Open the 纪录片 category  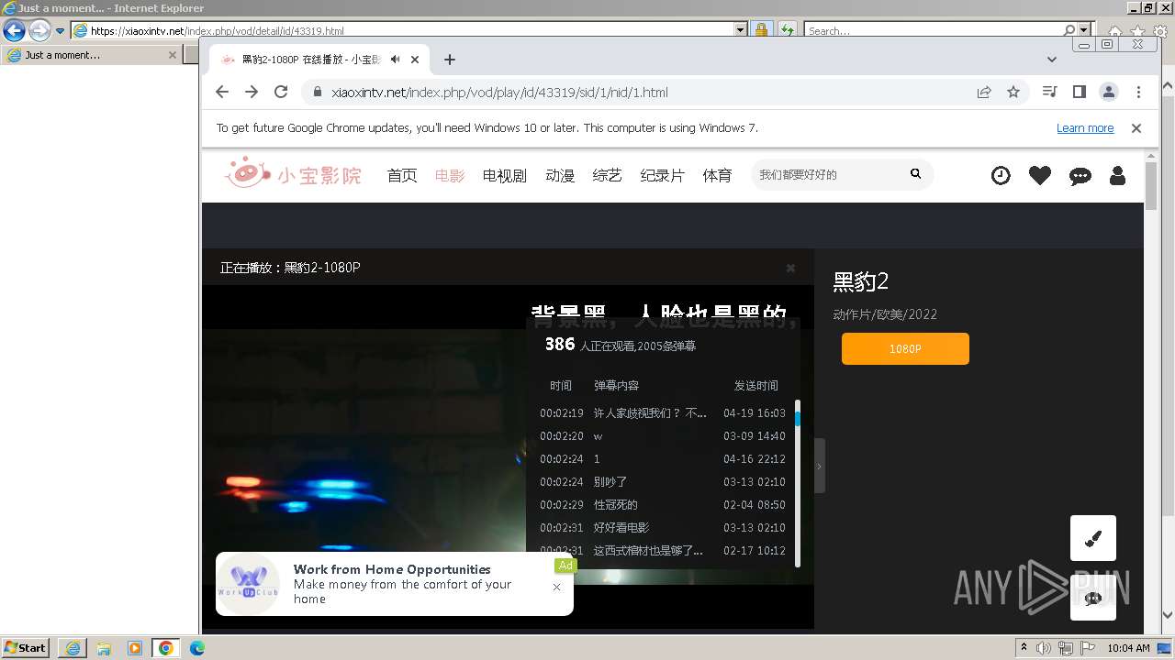[x=663, y=175]
